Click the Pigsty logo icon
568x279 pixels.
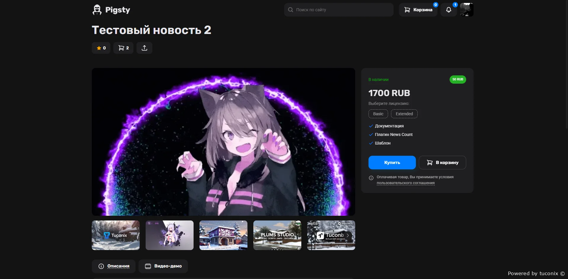97,10
